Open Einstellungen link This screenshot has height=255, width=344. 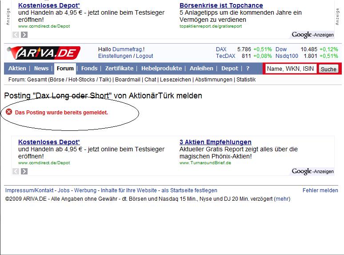[x=115, y=56]
